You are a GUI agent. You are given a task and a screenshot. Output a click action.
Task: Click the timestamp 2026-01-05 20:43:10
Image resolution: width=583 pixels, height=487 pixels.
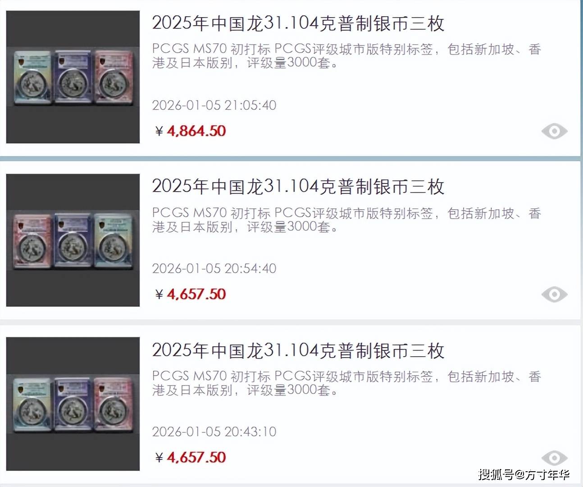(x=214, y=432)
